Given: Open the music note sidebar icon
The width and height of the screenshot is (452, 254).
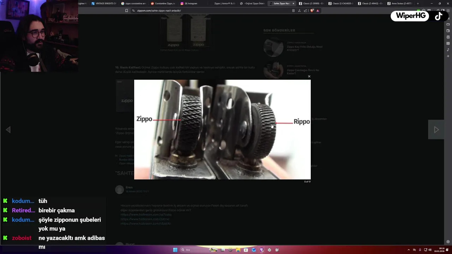Looking at the screenshot, I should (448, 50).
